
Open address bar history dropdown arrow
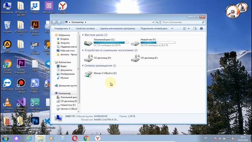pos(153,22)
